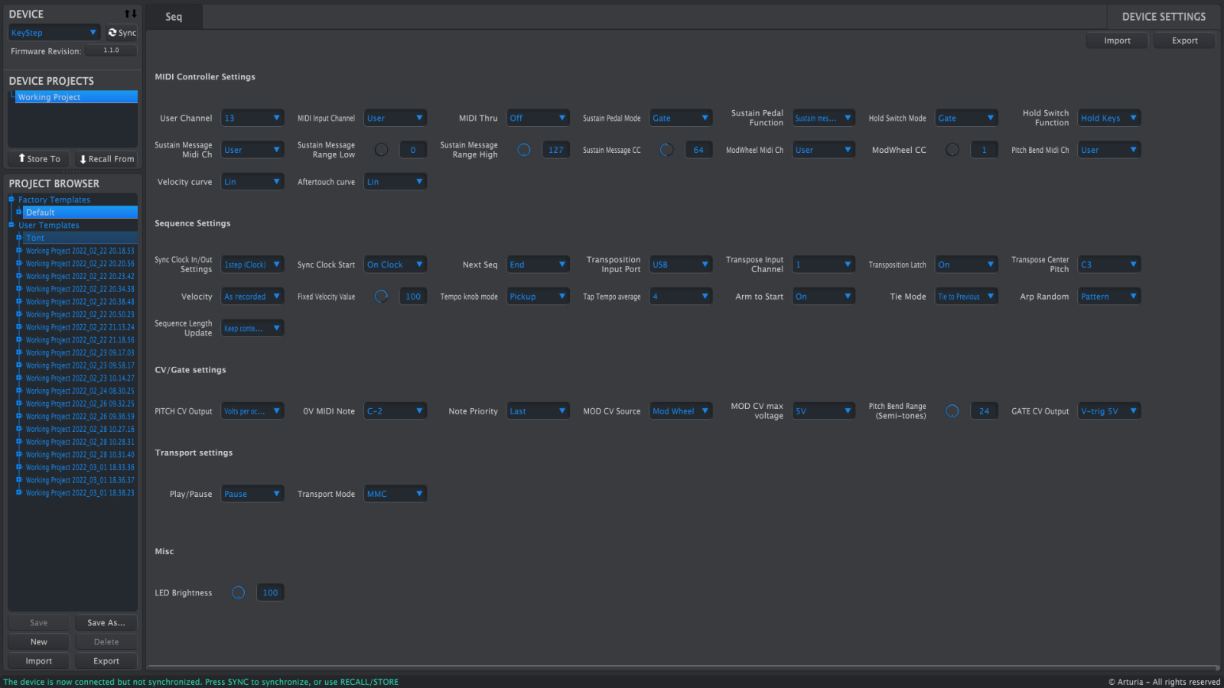The width and height of the screenshot is (1224, 688).
Task: Switch to the Seq tab
Action: point(174,17)
